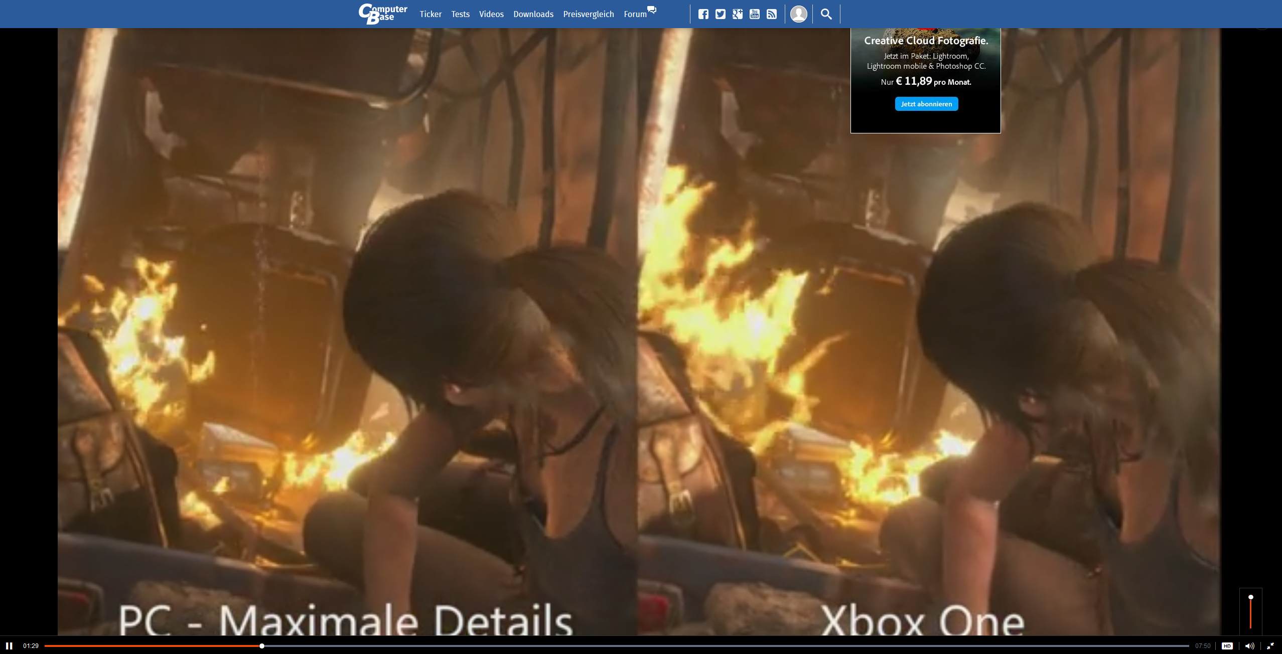Mute the video with speaker icon
This screenshot has height=654, width=1282.
click(1249, 645)
